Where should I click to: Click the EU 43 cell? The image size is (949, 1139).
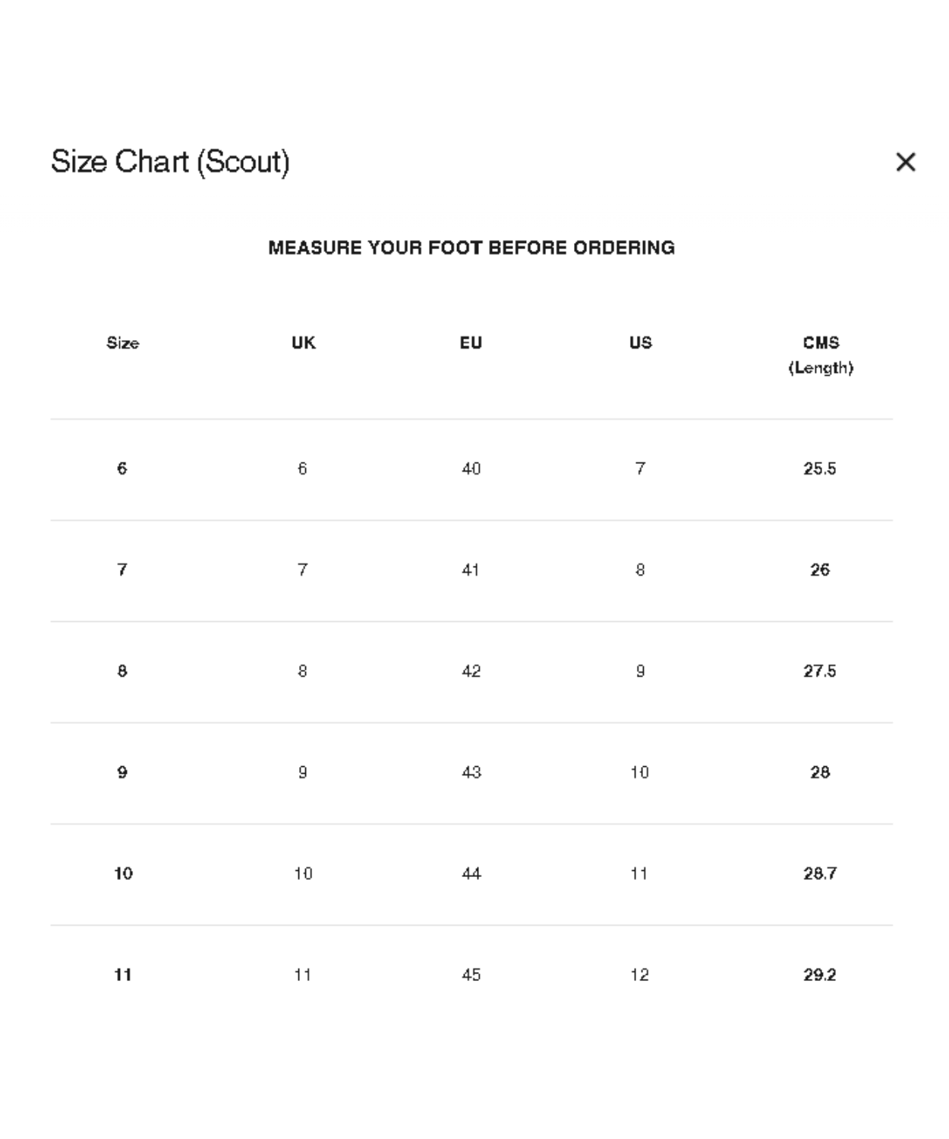[471, 772]
